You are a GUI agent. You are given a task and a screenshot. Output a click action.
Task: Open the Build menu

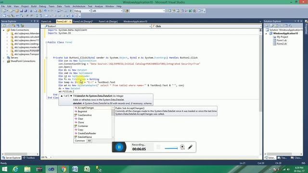[34, 6]
